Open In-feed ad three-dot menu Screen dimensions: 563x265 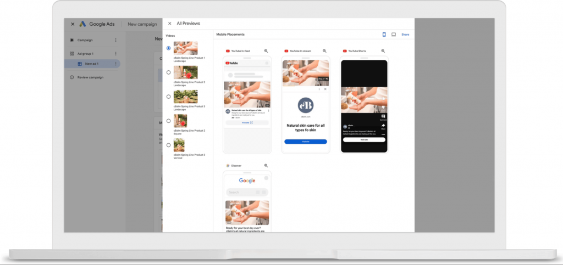point(268,111)
